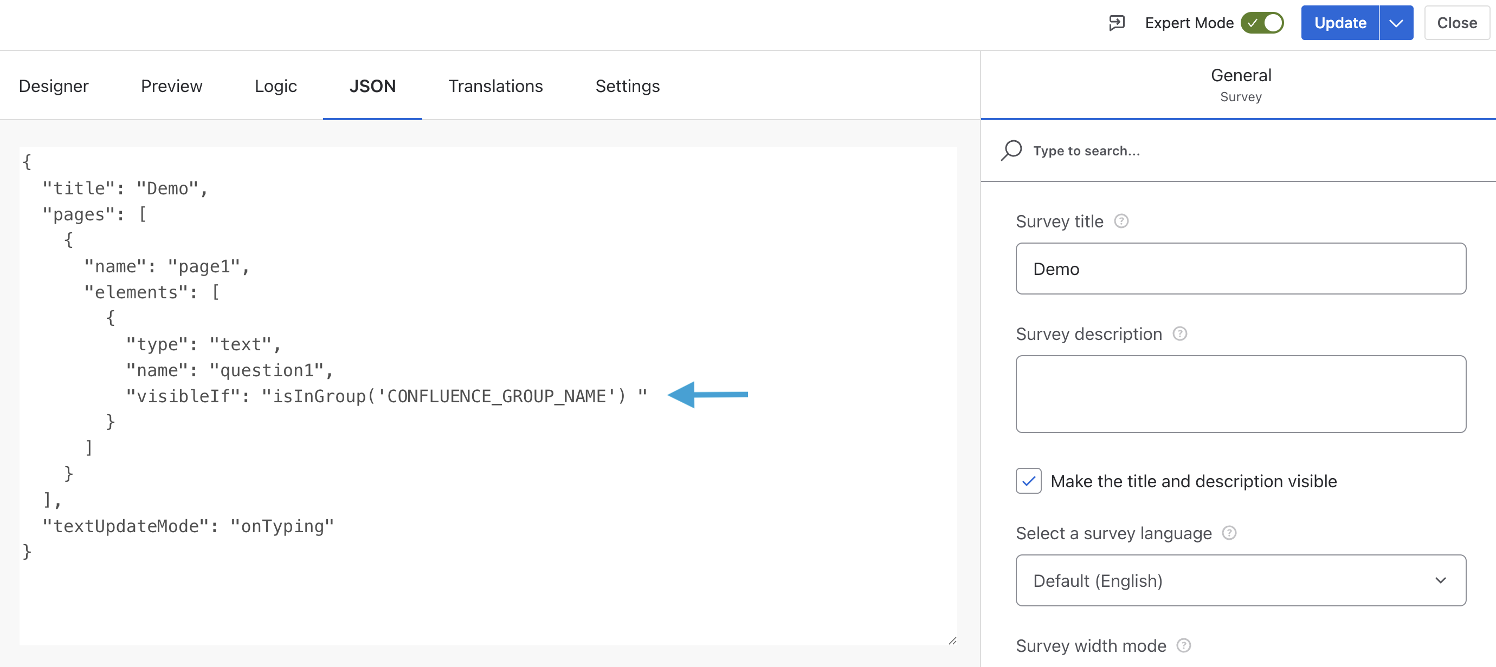Open help icon beside Survey width mode
Screen dimensions: 1496x667
tap(1183, 645)
